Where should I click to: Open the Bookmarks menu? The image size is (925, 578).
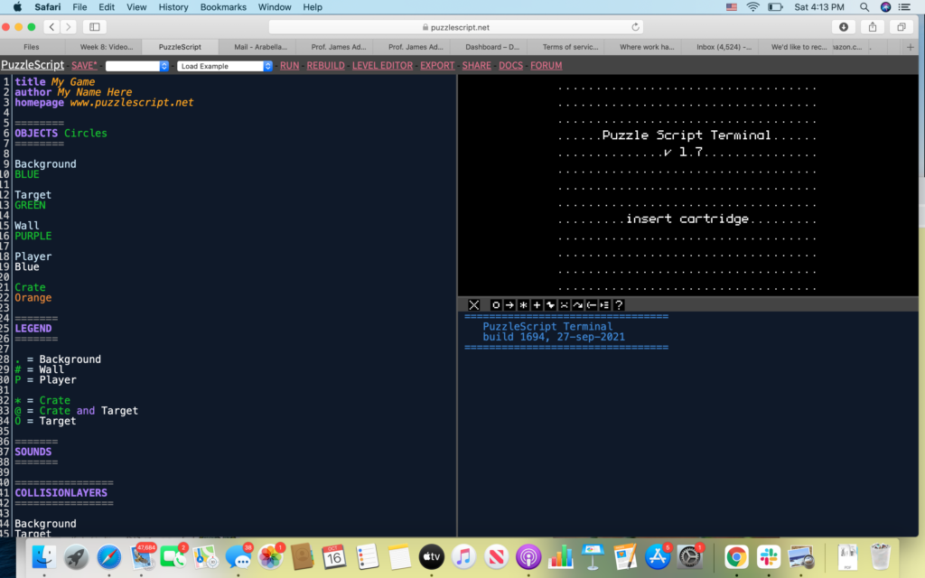tap(223, 7)
